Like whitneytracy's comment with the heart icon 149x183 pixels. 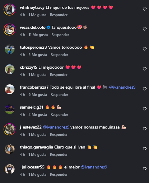click(145, 9)
